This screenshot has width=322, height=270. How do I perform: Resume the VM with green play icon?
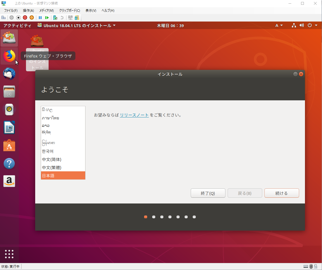pyautogui.click(x=47, y=17)
